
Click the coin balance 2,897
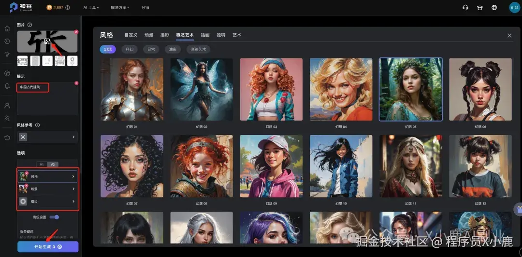[55, 7]
